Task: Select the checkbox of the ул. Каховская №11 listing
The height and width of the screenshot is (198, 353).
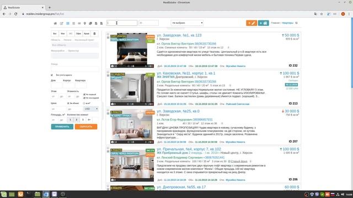Action: 108,72
